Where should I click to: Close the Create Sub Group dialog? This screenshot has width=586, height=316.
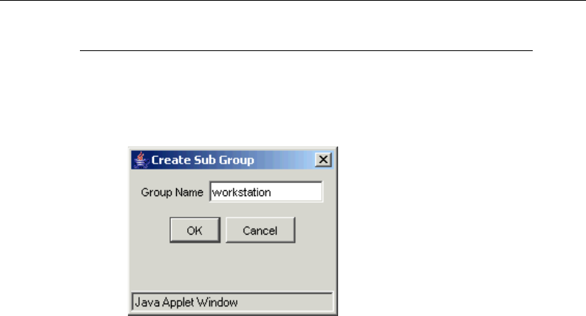[x=323, y=160]
